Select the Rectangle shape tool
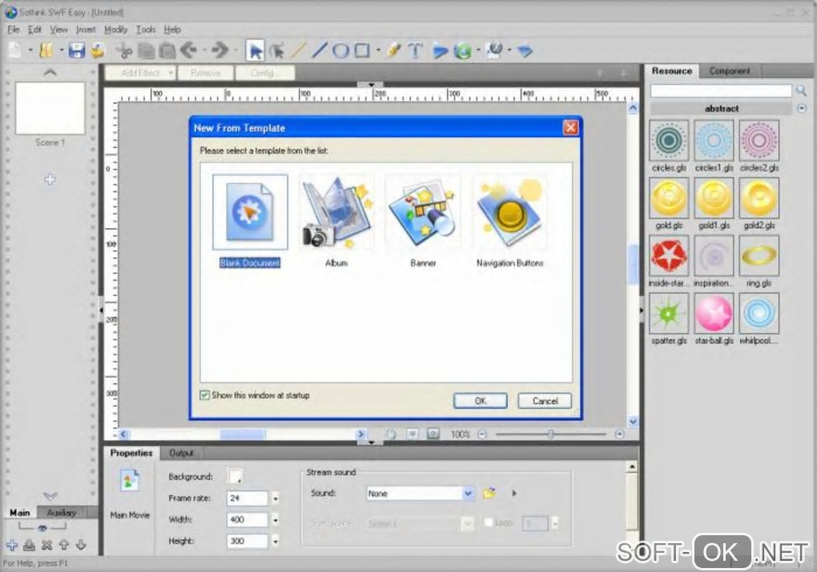Image resolution: width=817 pixels, height=572 pixels. 362,50
